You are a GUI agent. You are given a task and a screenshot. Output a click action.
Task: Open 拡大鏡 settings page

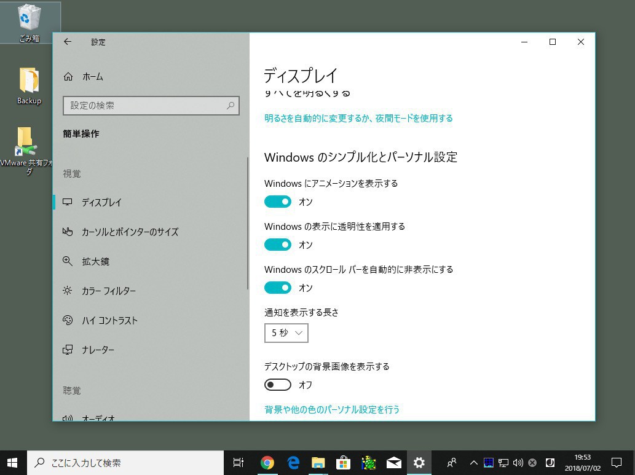(95, 261)
